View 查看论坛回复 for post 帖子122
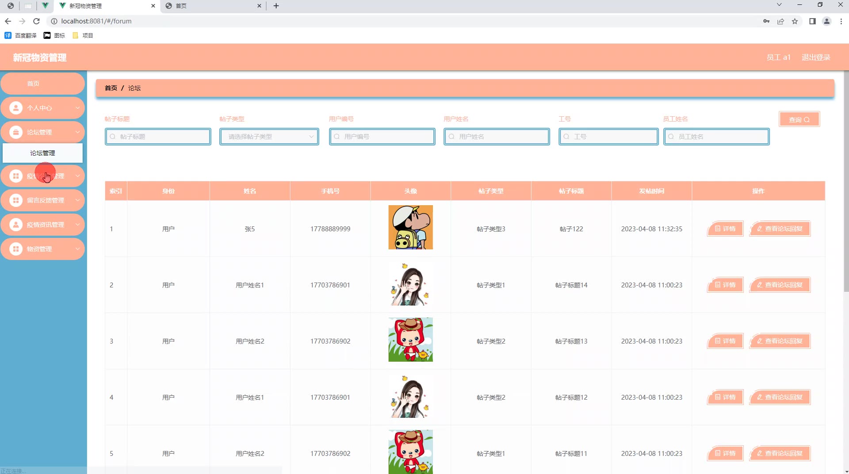The image size is (849, 474). click(x=780, y=229)
